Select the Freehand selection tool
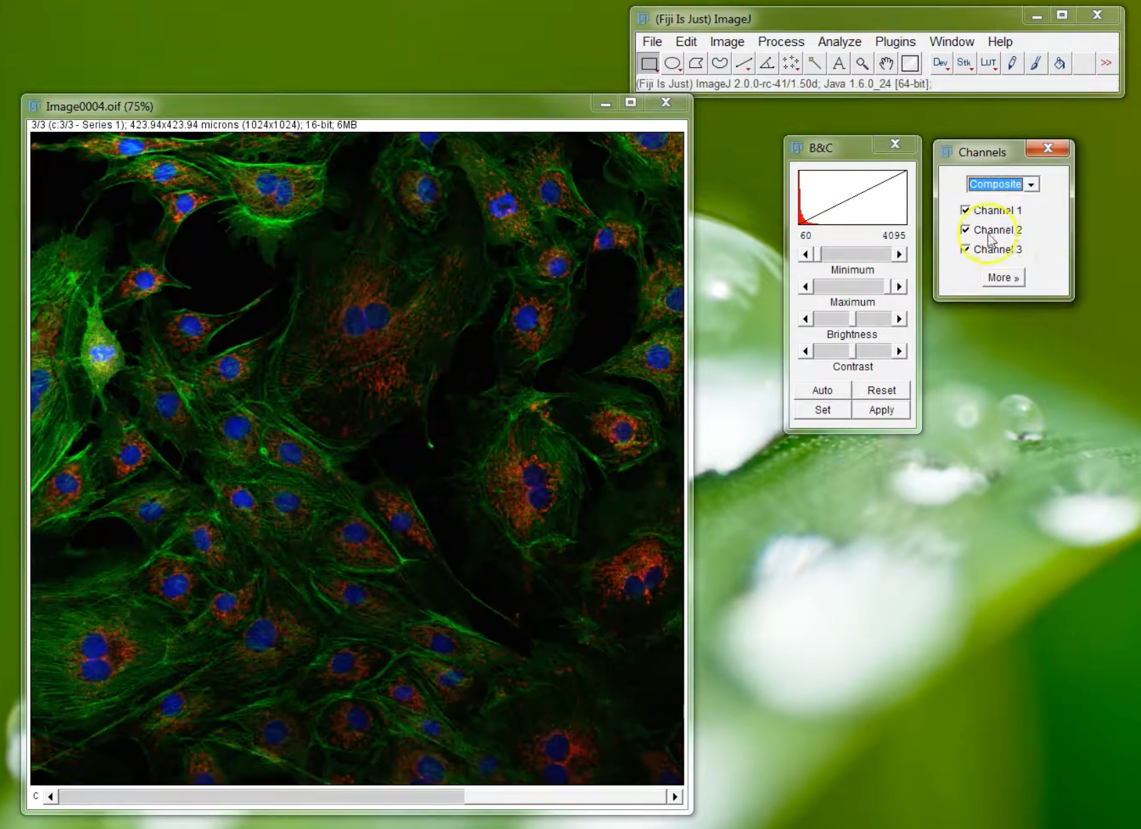This screenshot has height=829, width=1141. click(x=719, y=63)
